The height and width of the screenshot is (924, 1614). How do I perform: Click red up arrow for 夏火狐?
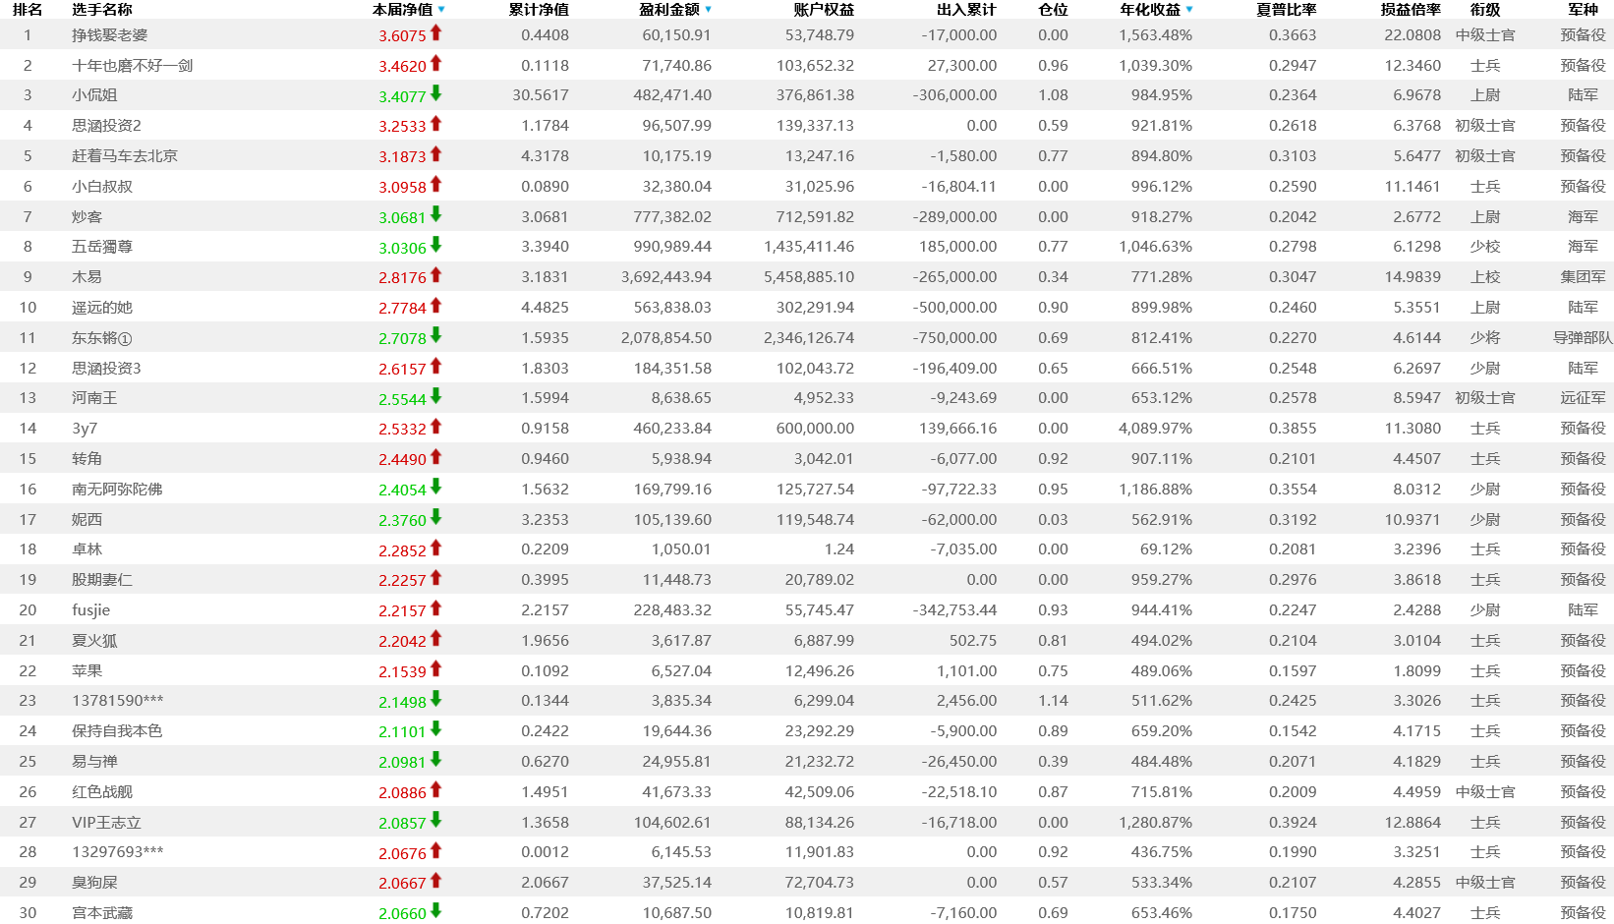click(435, 638)
